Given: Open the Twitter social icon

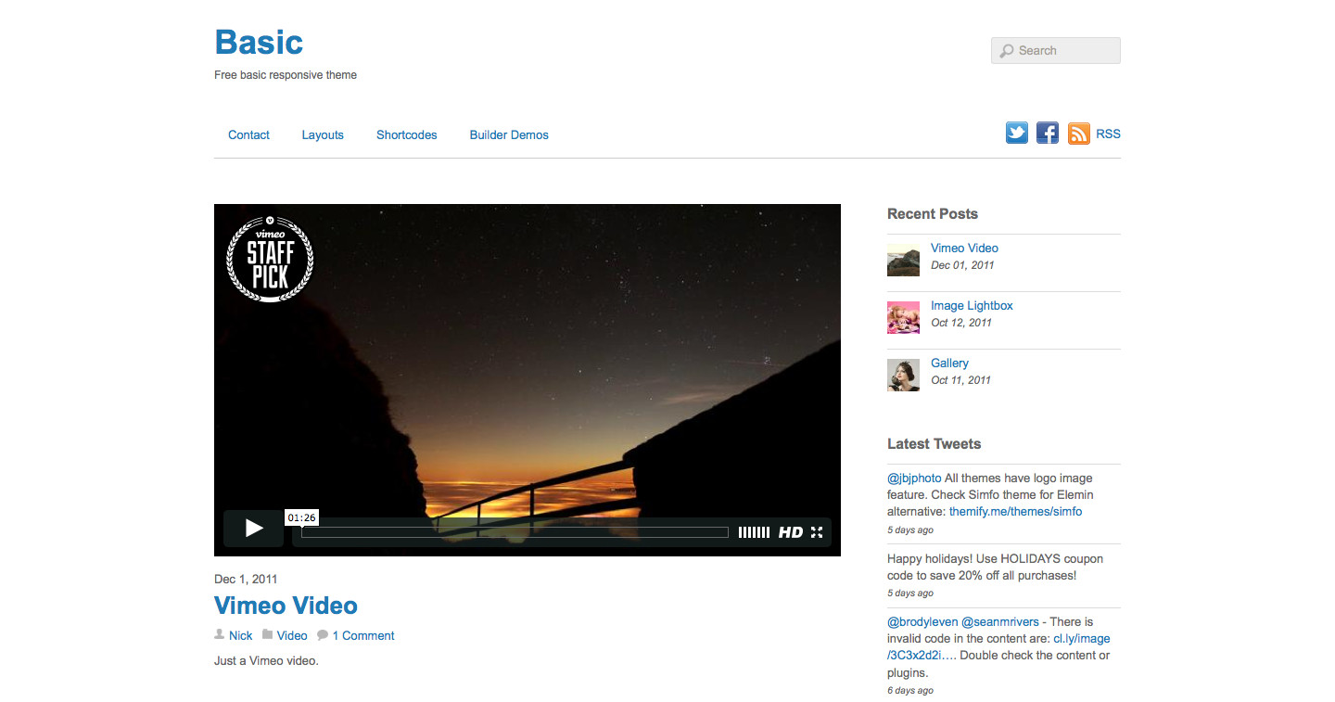Looking at the screenshot, I should pyautogui.click(x=1017, y=134).
